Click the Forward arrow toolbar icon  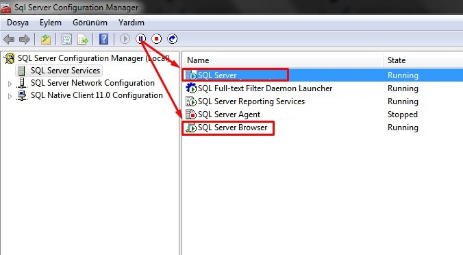tap(25, 39)
